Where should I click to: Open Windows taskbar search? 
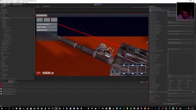(x=6, y=108)
